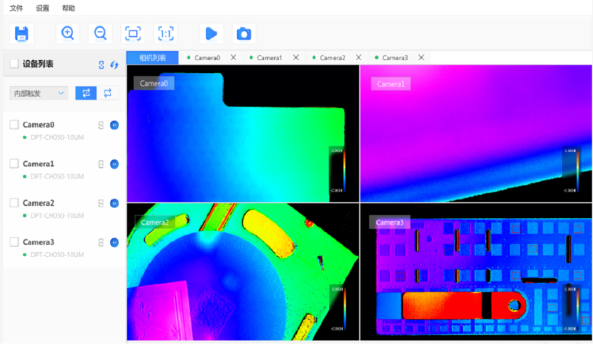Click Camera2 row blue pause button
This screenshot has width=593, height=344.
click(114, 203)
